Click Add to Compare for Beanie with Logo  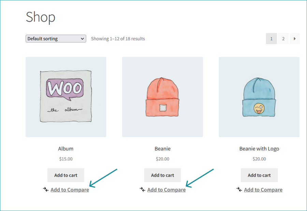[x=263, y=190]
